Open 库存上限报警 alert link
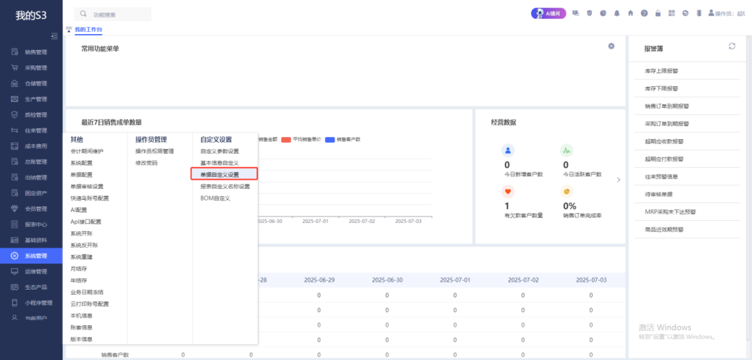 [x=661, y=71]
